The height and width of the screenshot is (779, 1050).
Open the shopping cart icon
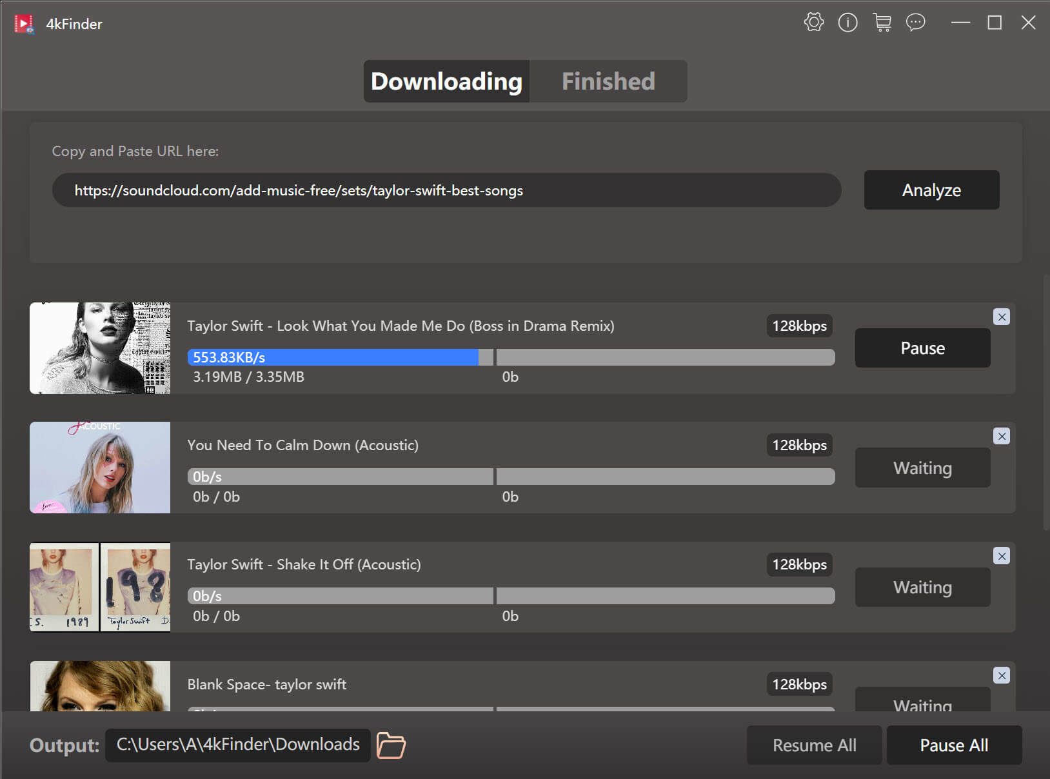(882, 23)
